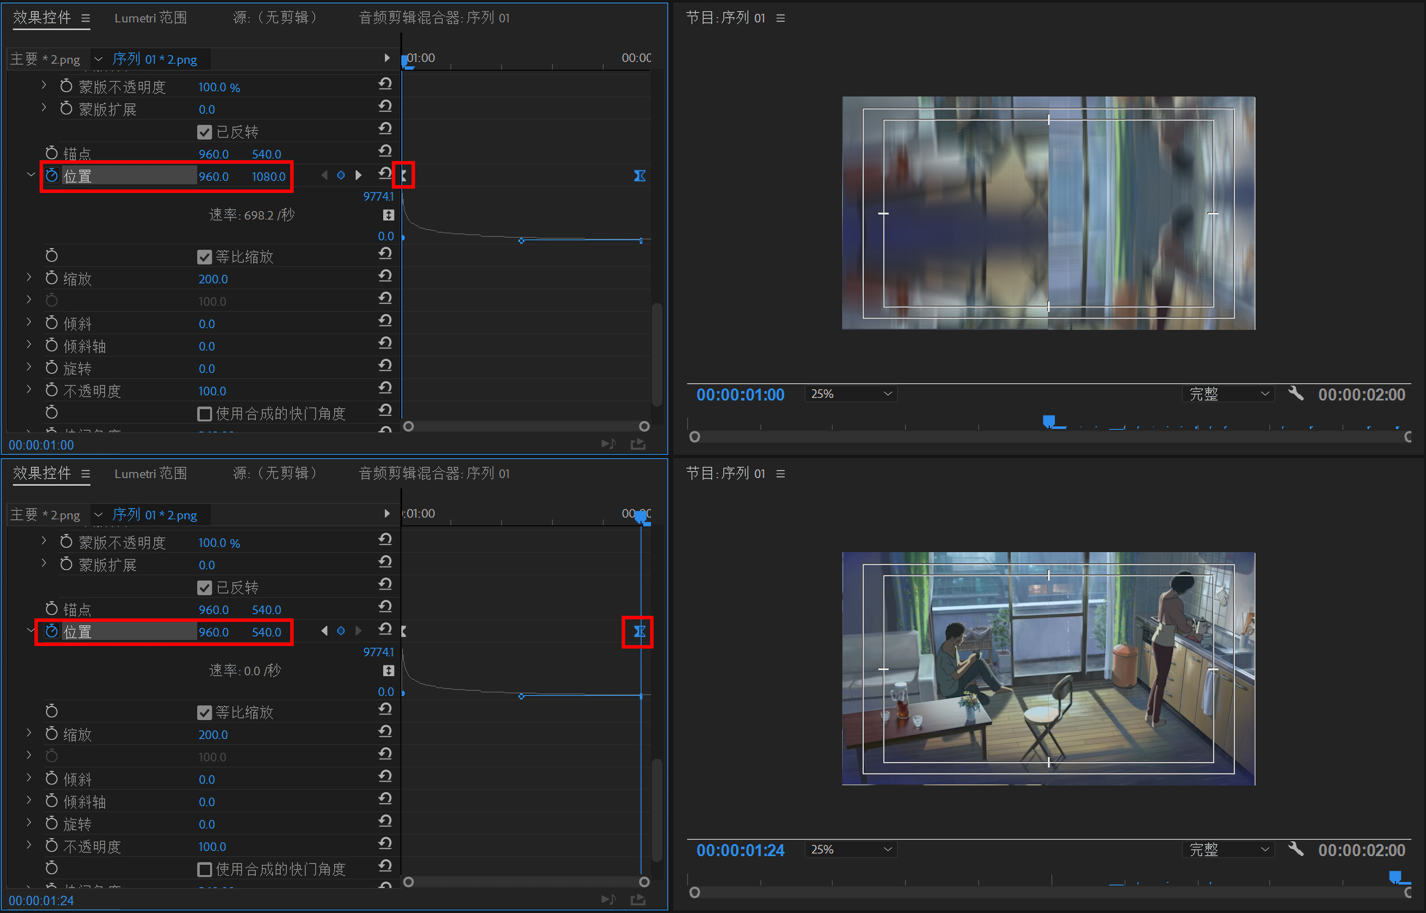The height and width of the screenshot is (913, 1426).
Task: Open 效果控件 panel menu in top panel
Action: click(86, 19)
